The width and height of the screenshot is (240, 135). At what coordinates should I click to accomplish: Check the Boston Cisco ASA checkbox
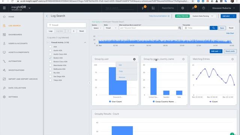[x=50, y=61]
